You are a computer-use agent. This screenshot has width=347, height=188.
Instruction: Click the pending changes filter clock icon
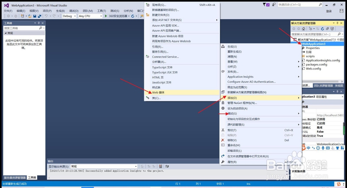[311, 28]
